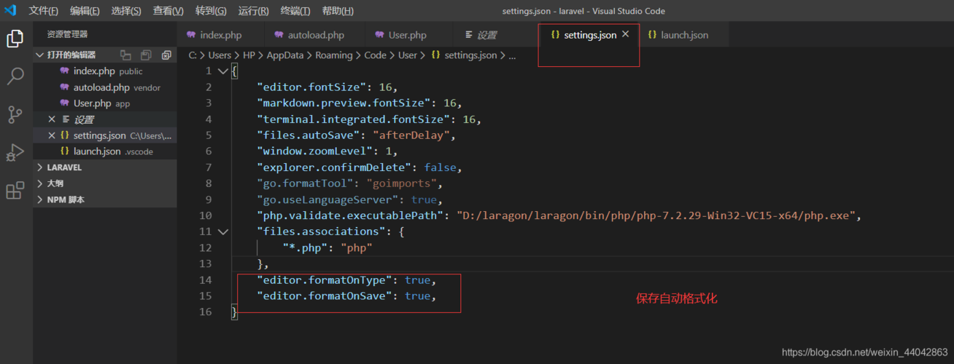Collapse the 打开的编辑器 section
Viewport: 954px width, 364px height.
click(x=40, y=55)
